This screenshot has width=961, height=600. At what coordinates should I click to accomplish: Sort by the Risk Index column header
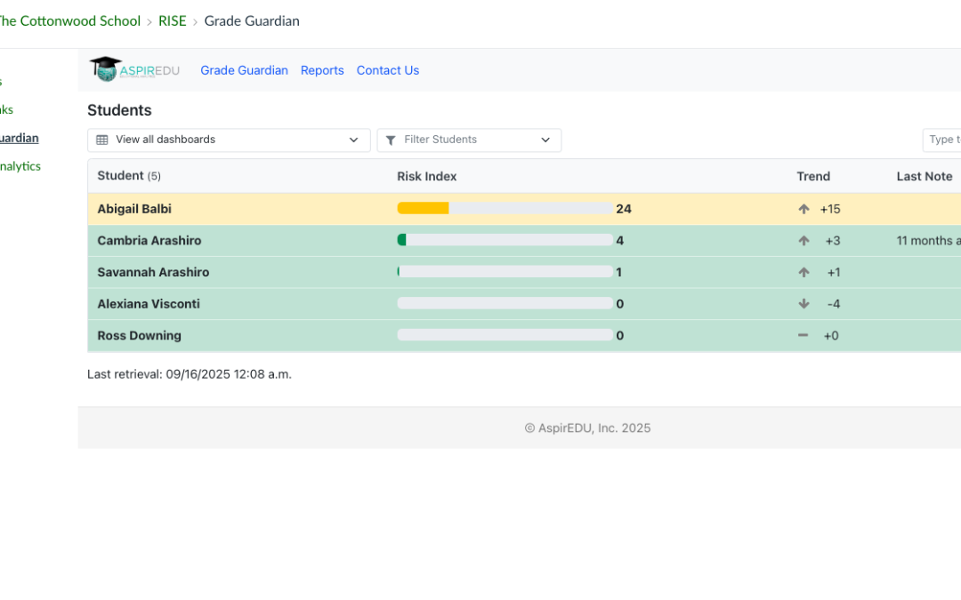point(426,176)
